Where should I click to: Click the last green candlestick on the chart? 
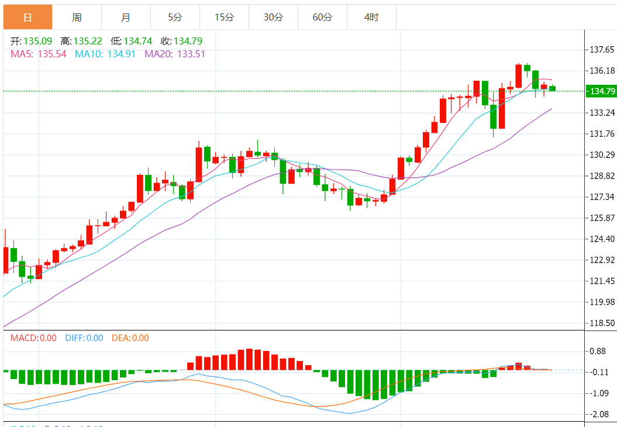(x=553, y=88)
